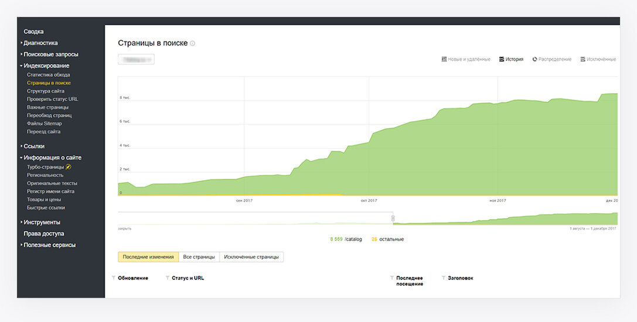Sort by Статус и URL column header
The width and height of the screenshot is (637, 322).
[x=188, y=278]
